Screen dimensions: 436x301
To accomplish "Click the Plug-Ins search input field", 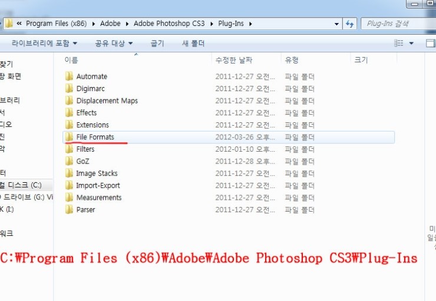I will (x=395, y=24).
